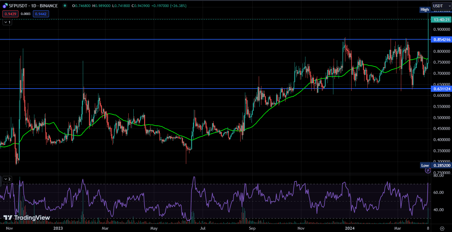Click the blue buy price button 0.9442
452x232 pixels.
tap(41, 13)
